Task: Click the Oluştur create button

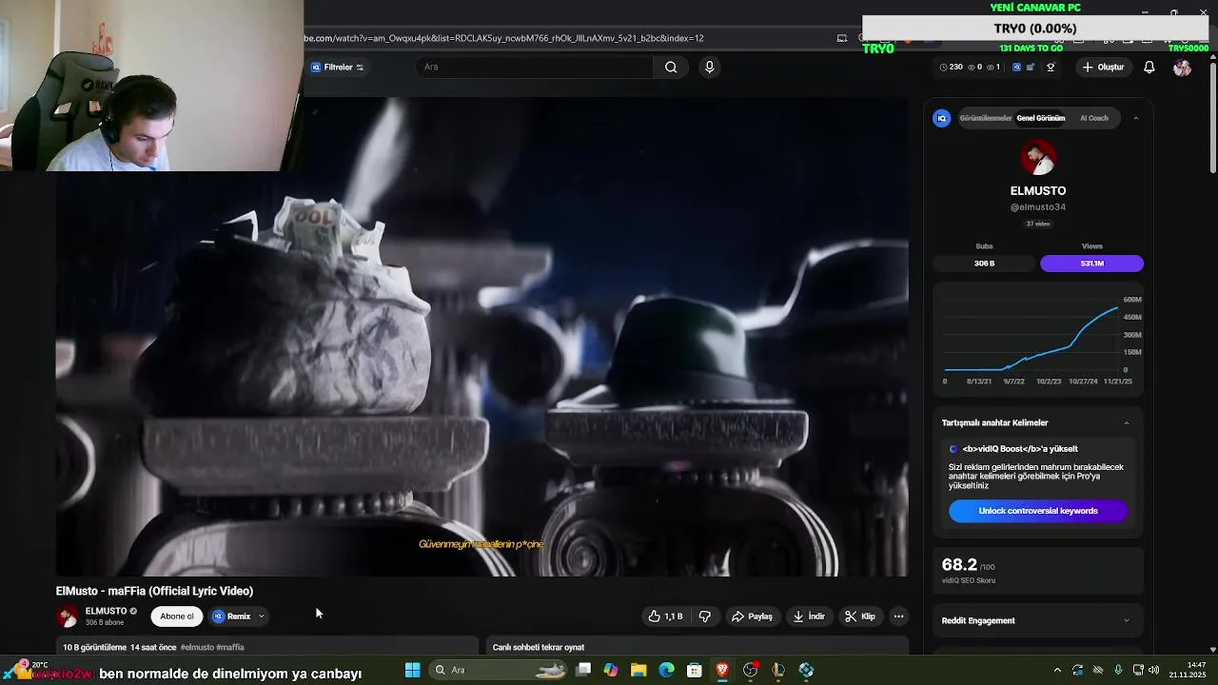Action: coord(1103,67)
